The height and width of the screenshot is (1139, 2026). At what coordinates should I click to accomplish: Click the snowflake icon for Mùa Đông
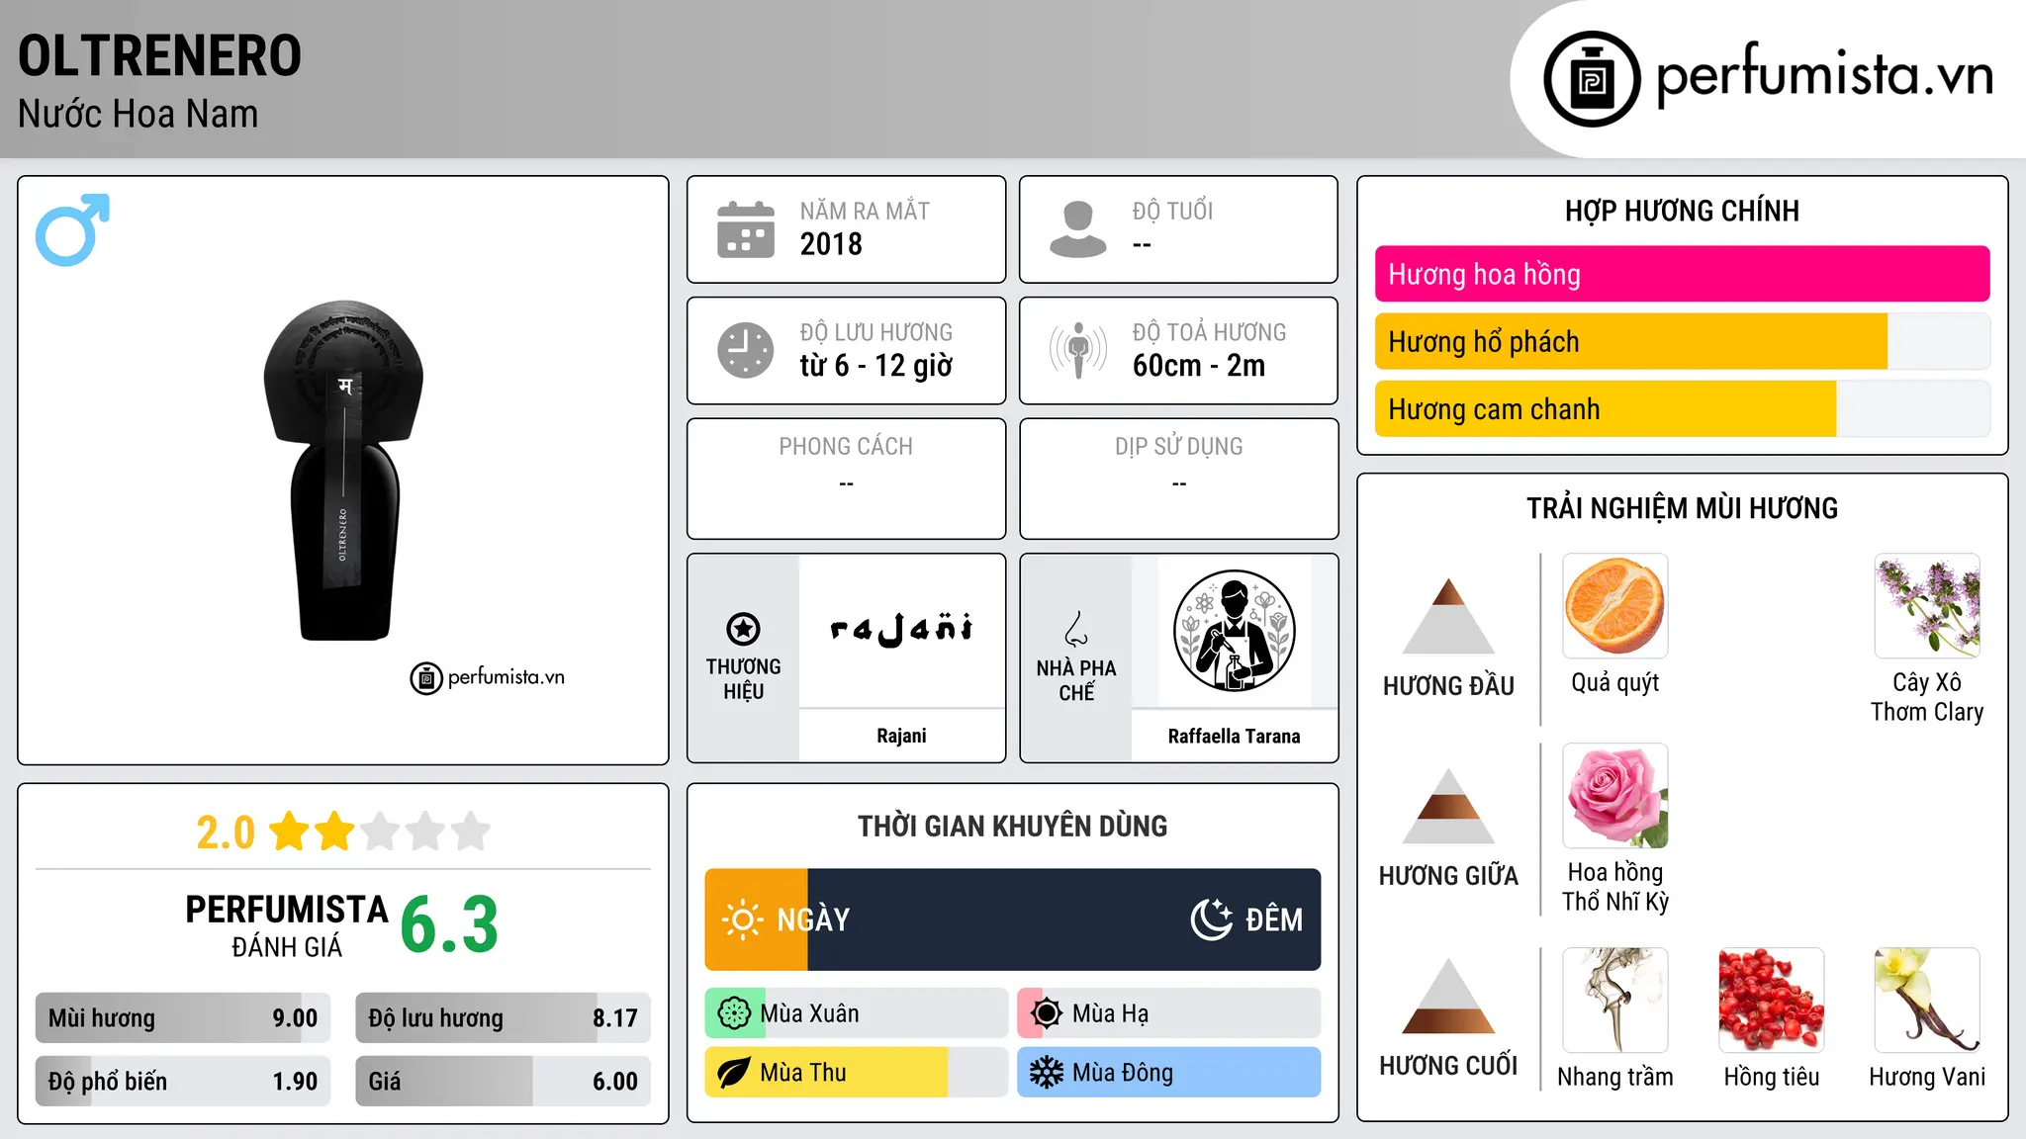(x=1046, y=1073)
